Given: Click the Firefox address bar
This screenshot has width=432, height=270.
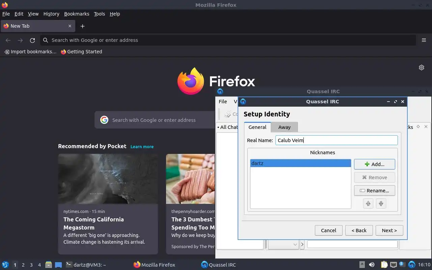Looking at the screenshot, I should click(228, 40).
